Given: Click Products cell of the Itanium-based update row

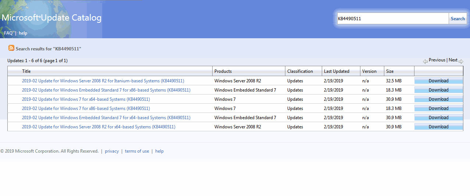Looking at the screenshot, I should 238,81.
